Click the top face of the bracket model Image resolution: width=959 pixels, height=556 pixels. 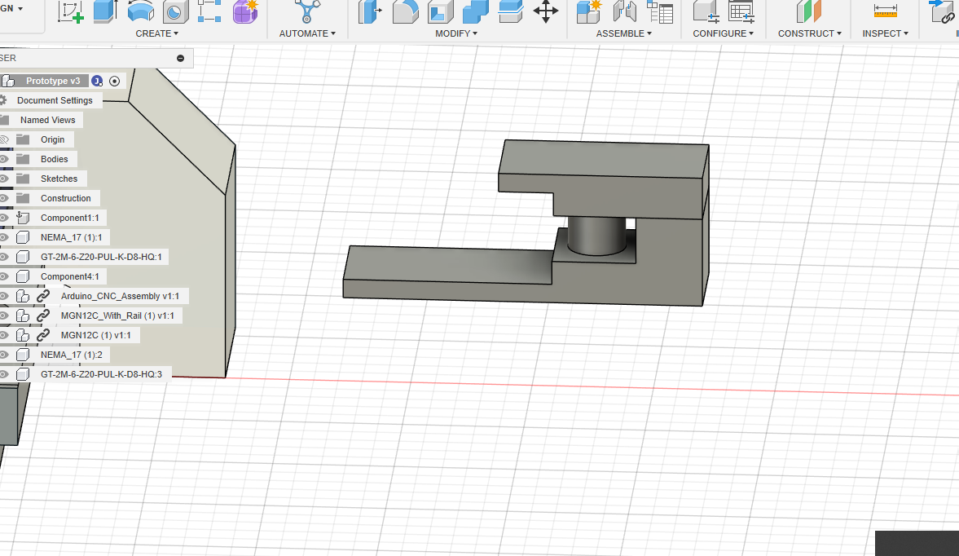605,159
